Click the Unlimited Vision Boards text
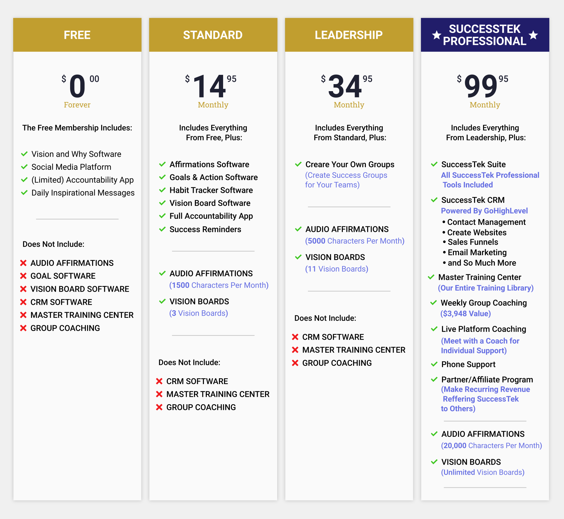 pos(482,472)
